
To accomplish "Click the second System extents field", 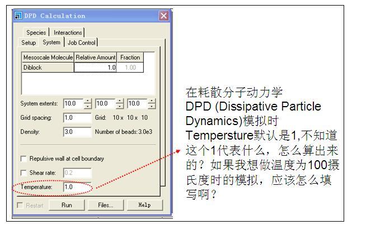I will click(106, 103).
